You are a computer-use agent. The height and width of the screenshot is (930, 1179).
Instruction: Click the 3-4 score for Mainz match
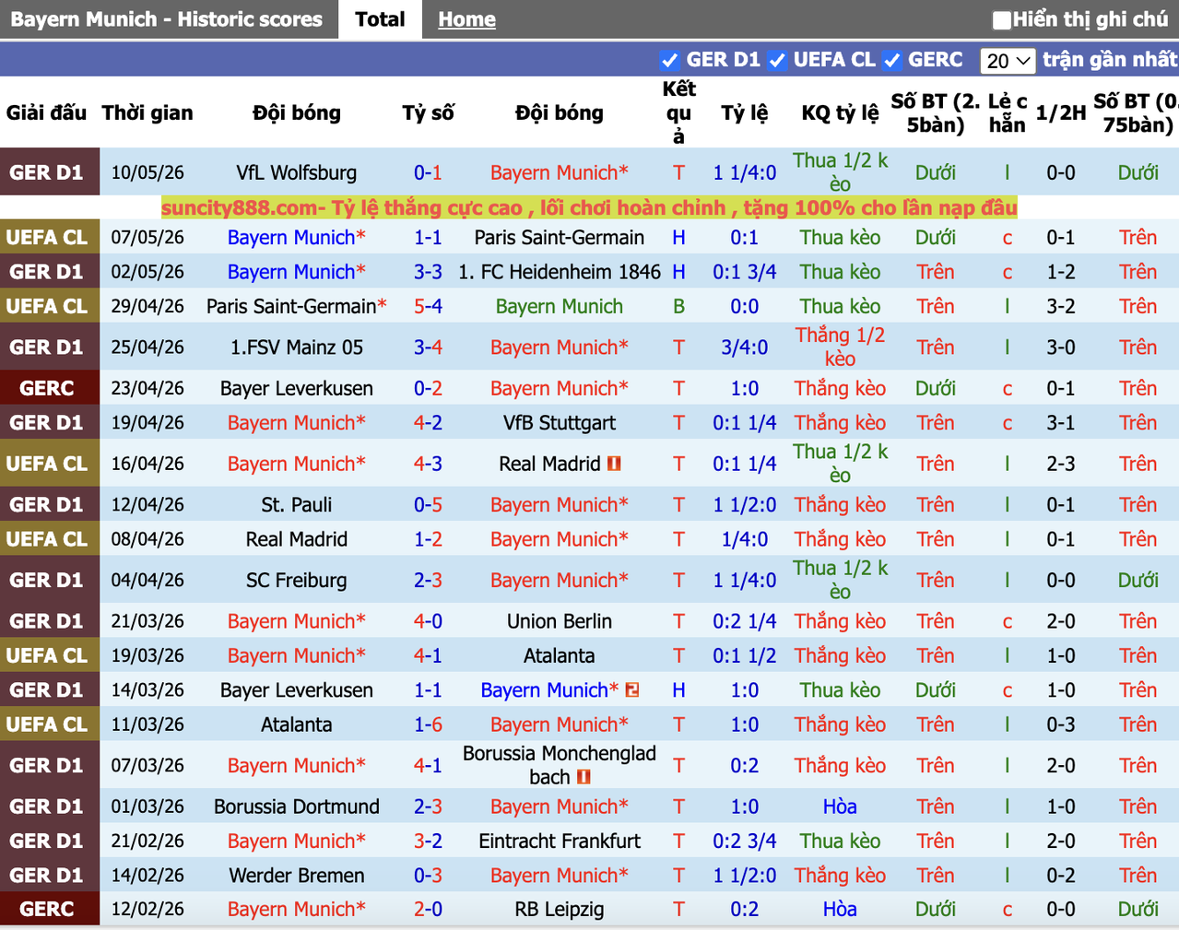[428, 347]
